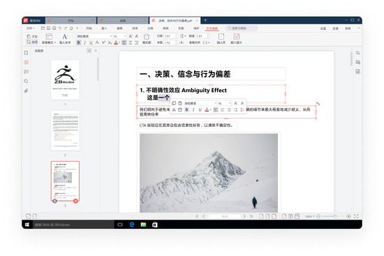Open the File menu

(x=30, y=29)
